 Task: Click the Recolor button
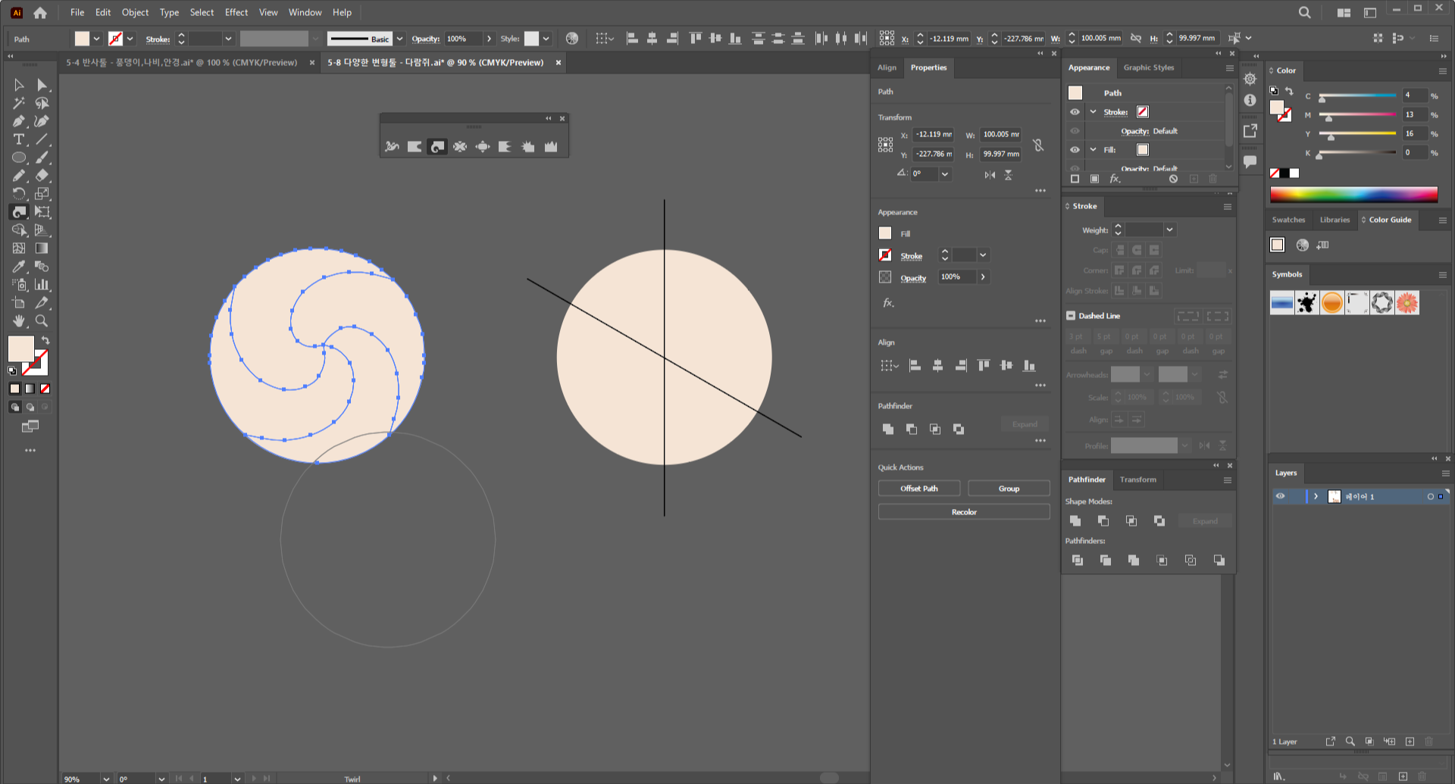pyautogui.click(x=964, y=512)
